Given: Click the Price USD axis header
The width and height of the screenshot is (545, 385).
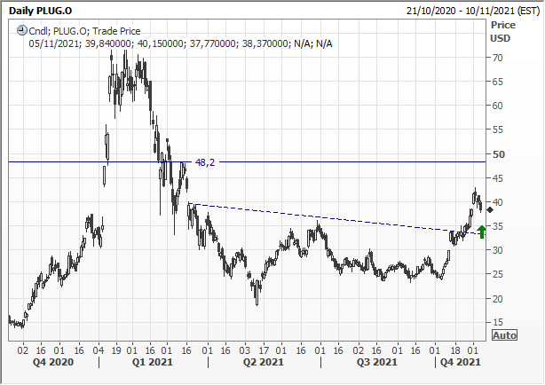Looking at the screenshot, I should click(502, 32).
